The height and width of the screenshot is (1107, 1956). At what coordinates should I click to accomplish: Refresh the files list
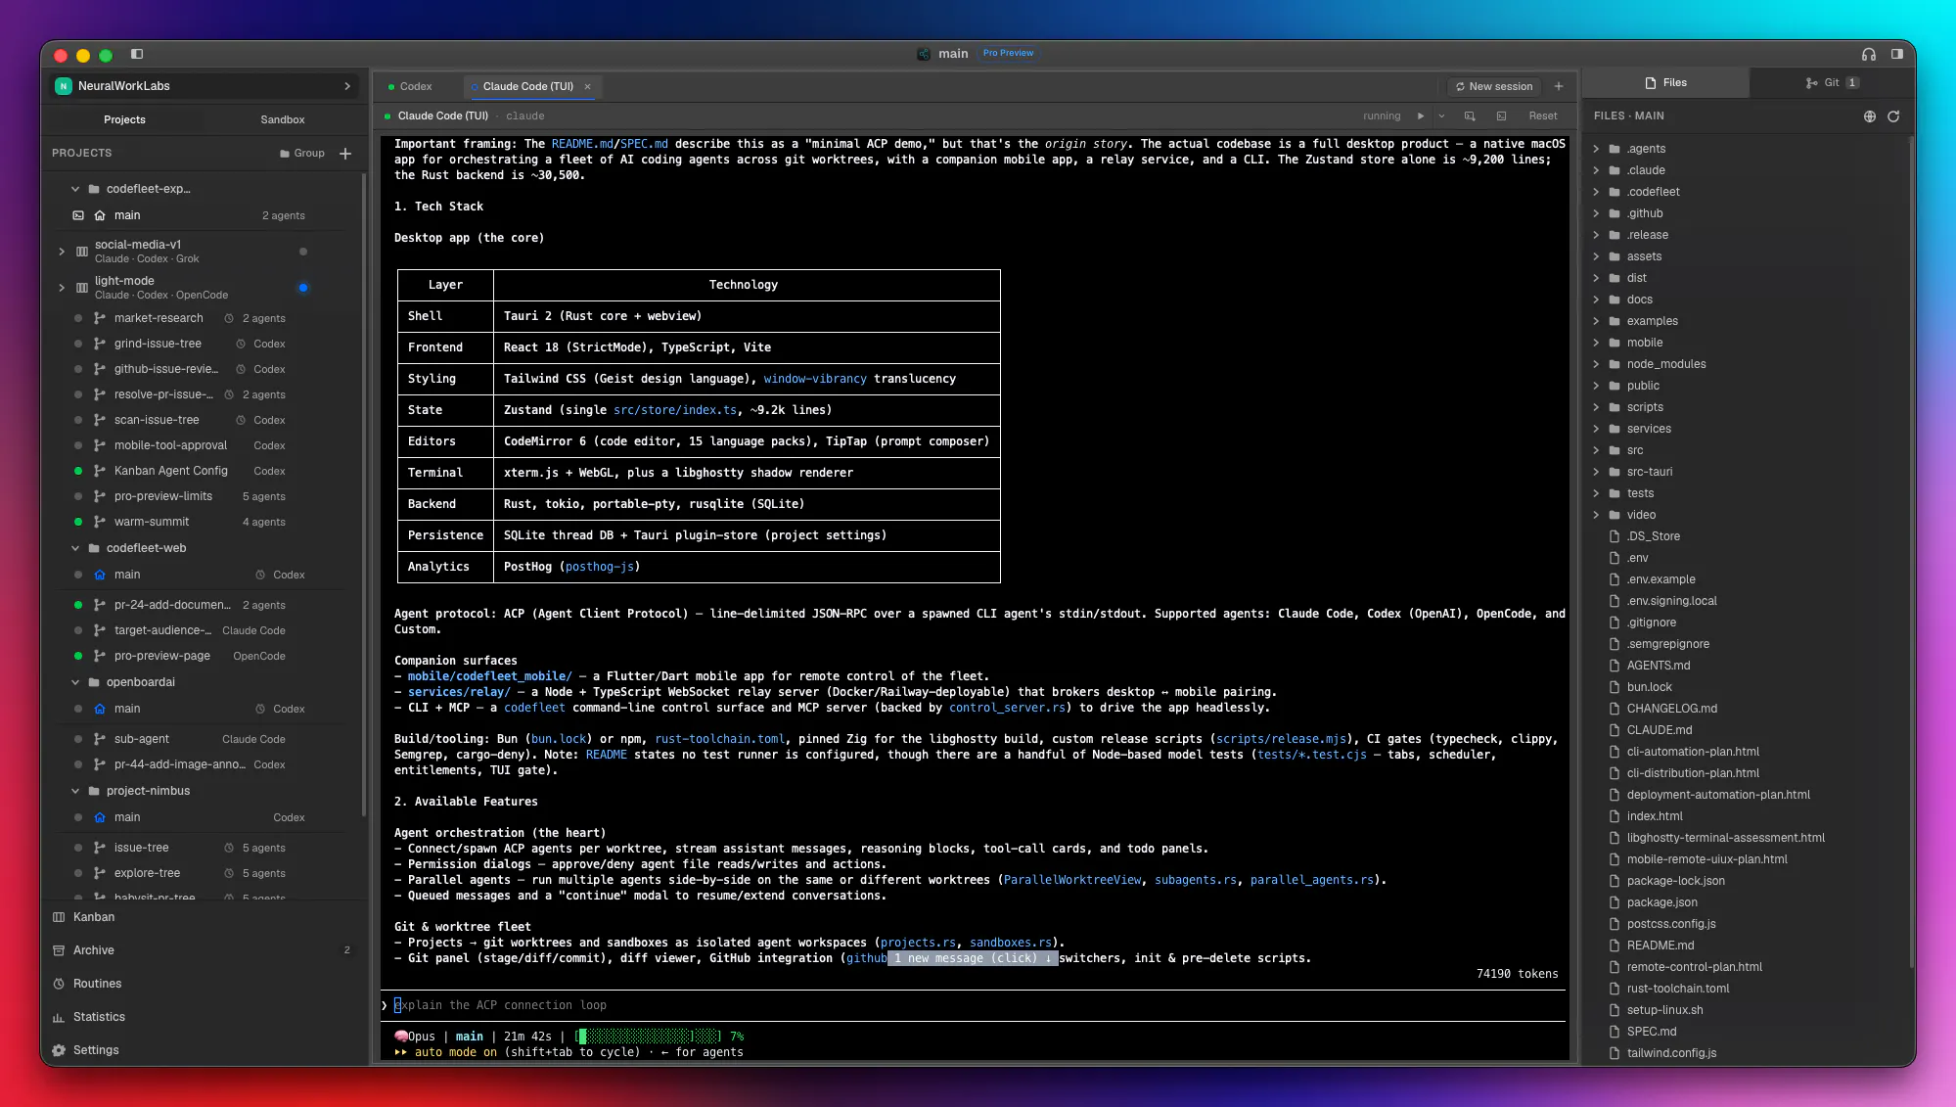point(1893,116)
